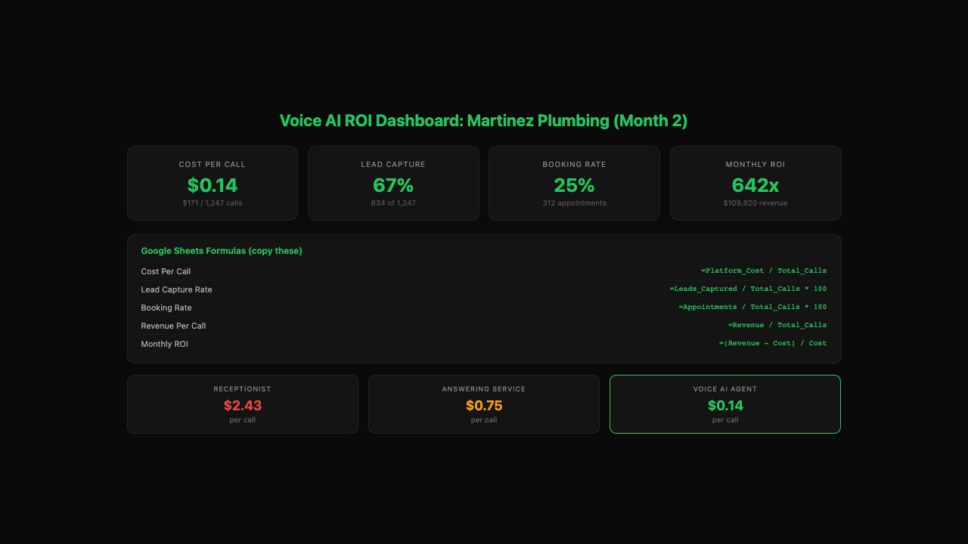Click the Cost Per Call metric card
The width and height of the screenshot is (968, 544).
coord(212,183)
